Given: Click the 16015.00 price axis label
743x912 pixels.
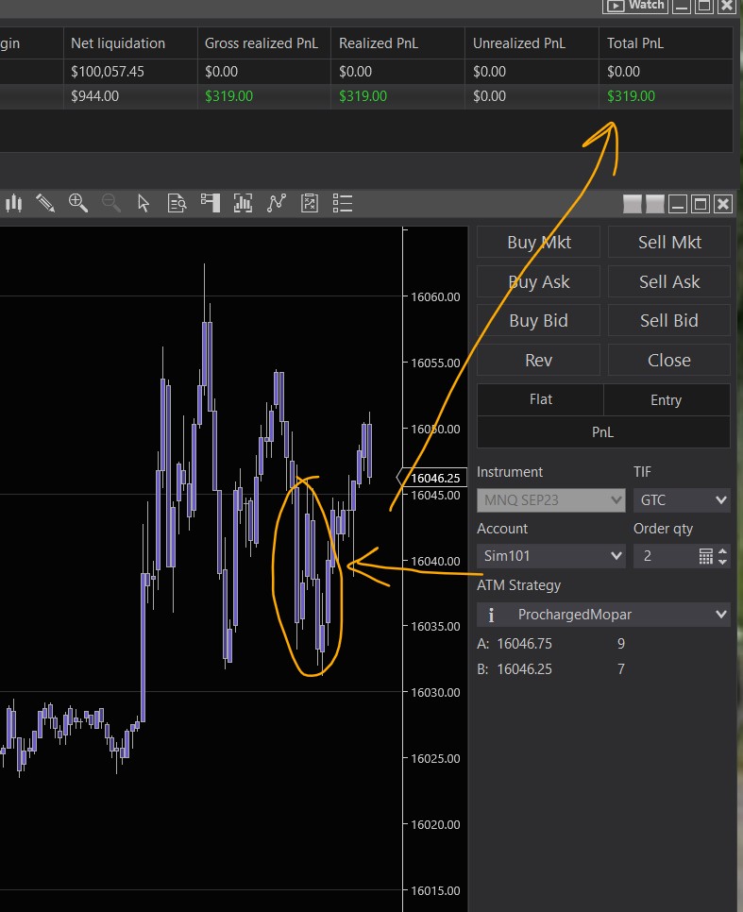Looking at the screenshot, I should tap(435, 890).
